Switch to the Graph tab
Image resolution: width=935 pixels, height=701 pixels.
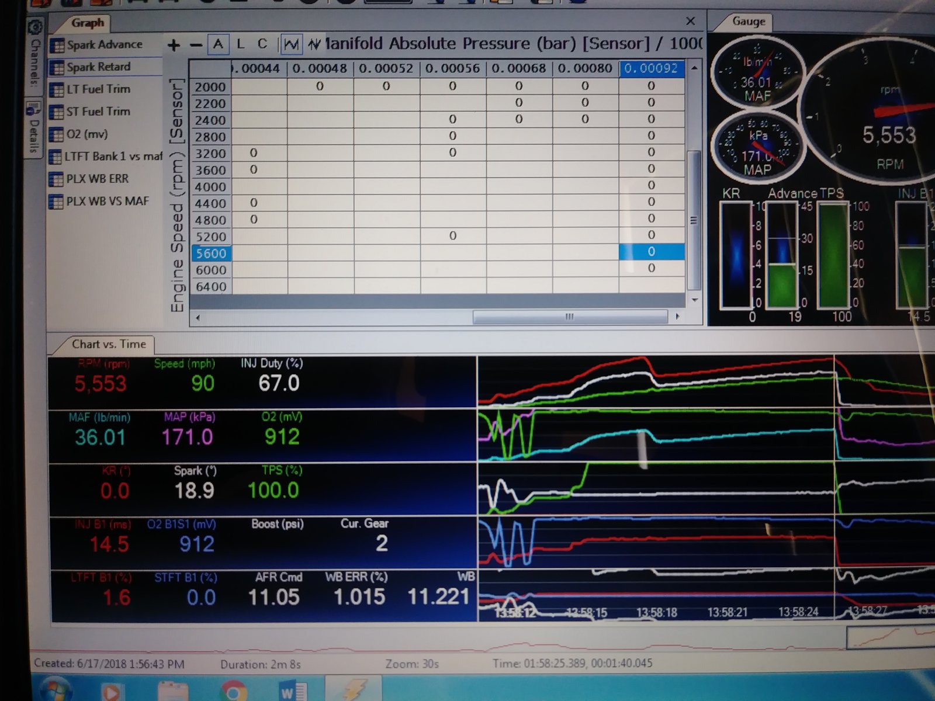[x=88, y=23]
